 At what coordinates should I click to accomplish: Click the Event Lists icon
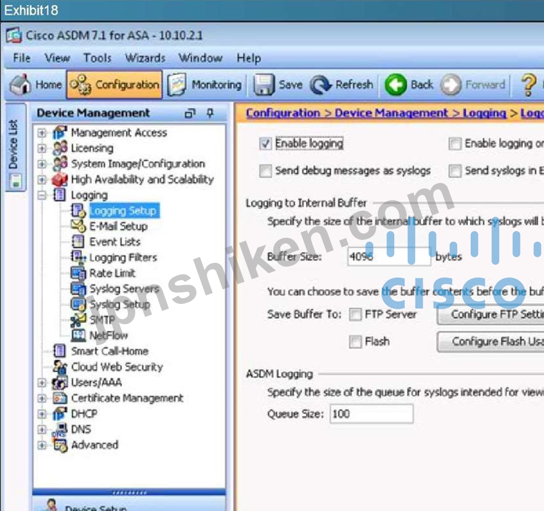click(x=78, y=242)
